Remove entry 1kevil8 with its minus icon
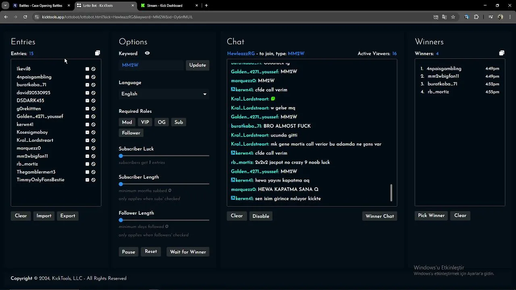The height and width of the screenshot is (290, 516). tap(87, 69)
